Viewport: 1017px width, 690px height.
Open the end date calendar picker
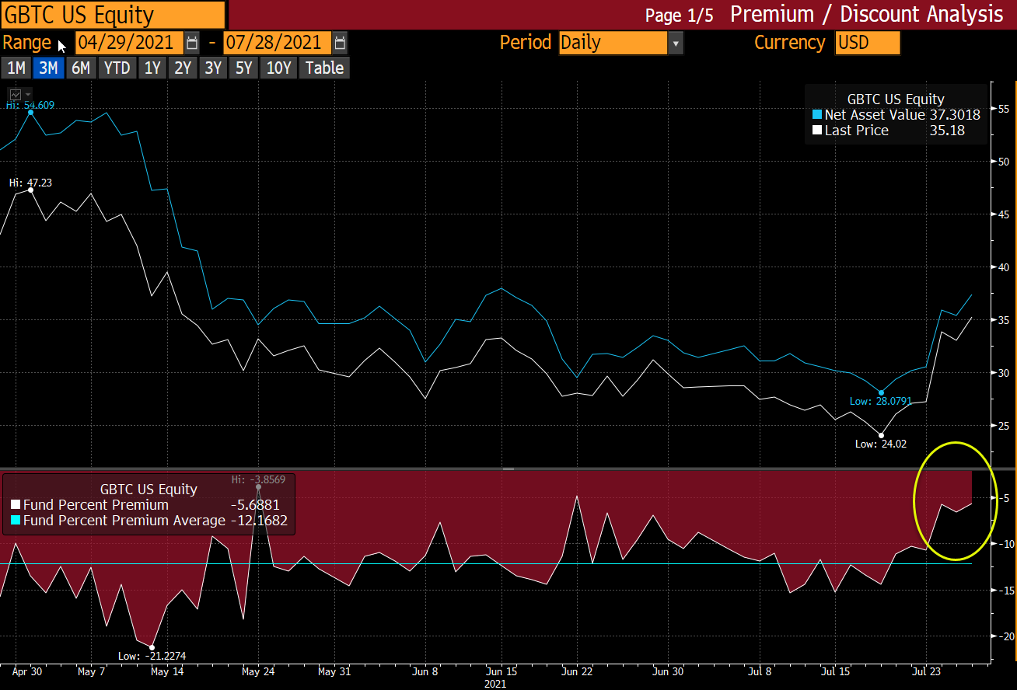tap(340, 43)
